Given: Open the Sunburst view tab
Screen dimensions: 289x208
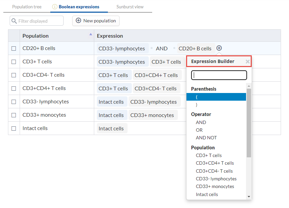Looking at the screenshot, I should tap(130, 7).
